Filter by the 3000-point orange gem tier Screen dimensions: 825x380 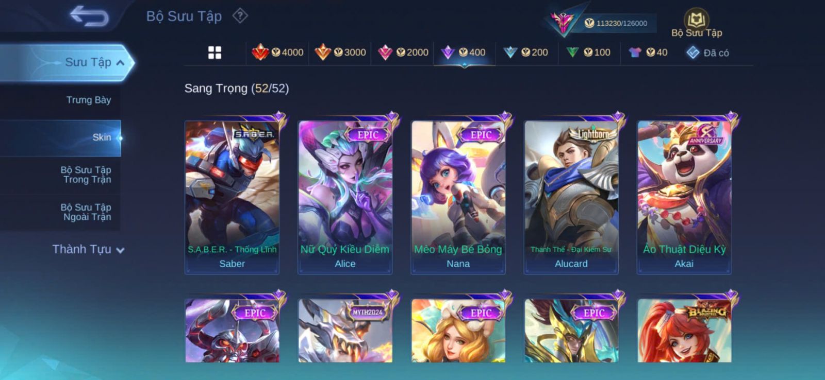[340, 53]
